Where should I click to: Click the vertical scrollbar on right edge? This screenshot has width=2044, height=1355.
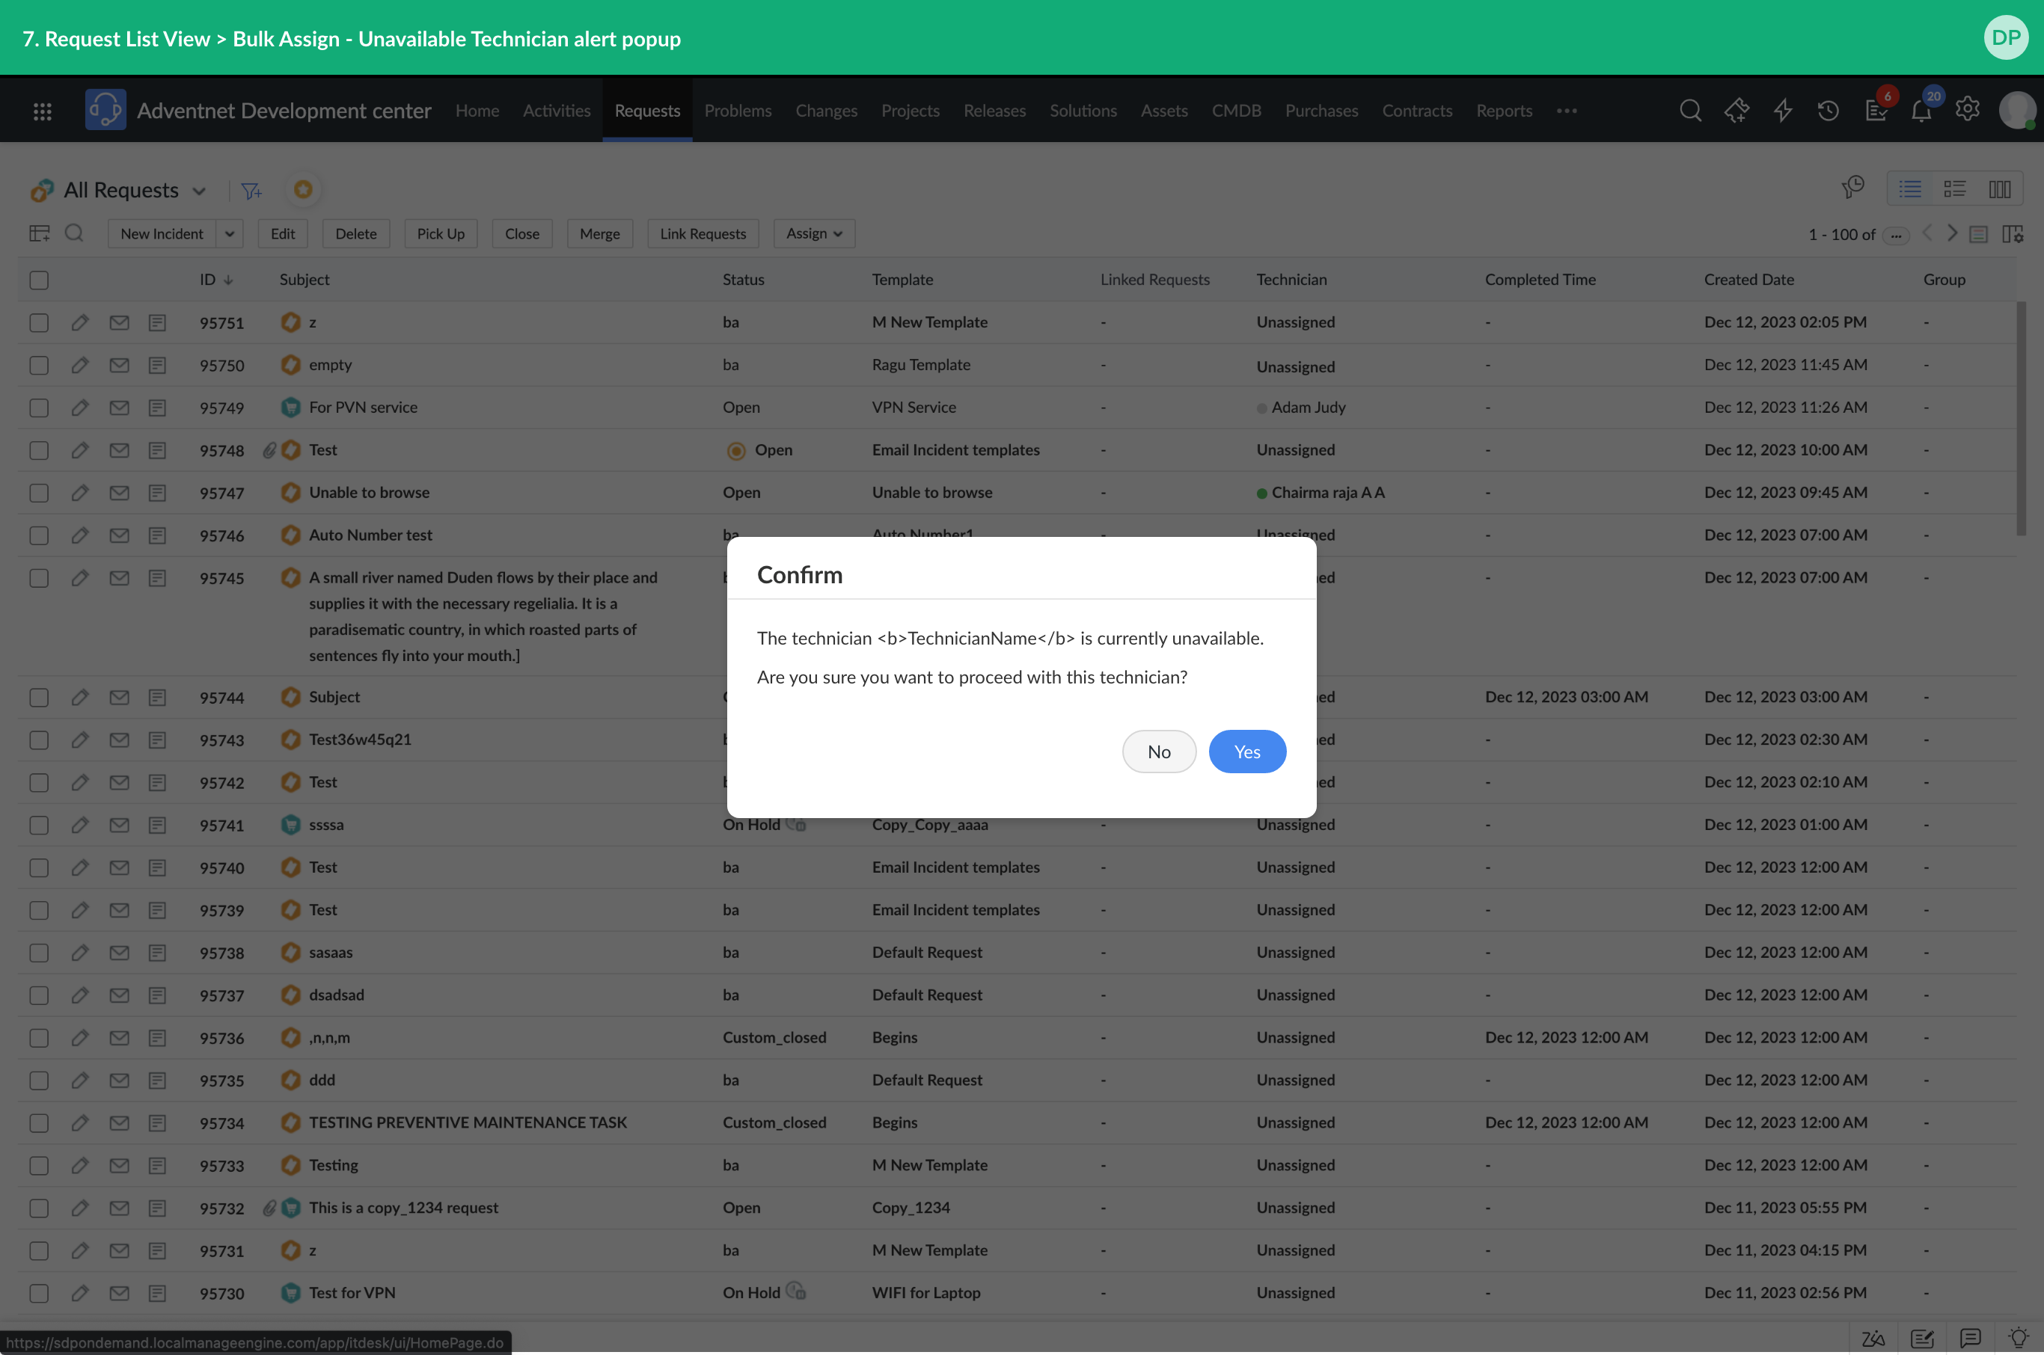point(2021,418)
